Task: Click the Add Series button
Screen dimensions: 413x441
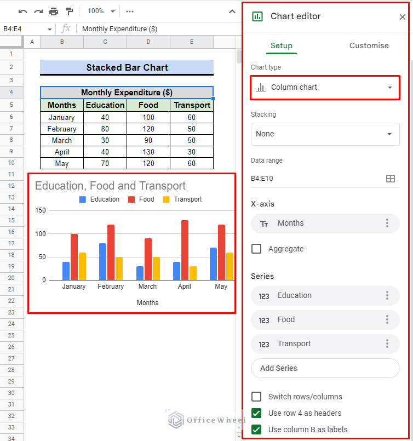Action: (325, 368)
